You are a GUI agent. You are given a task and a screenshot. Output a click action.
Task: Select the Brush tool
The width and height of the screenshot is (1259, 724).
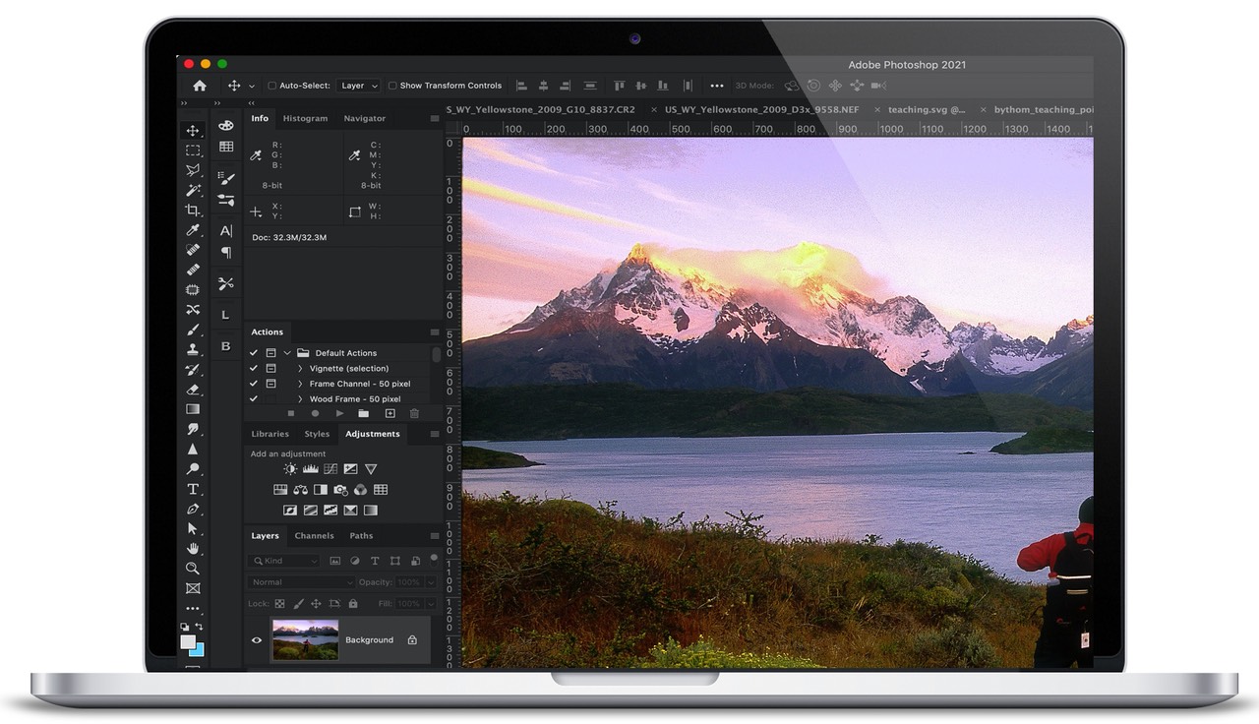pos(193,330)
